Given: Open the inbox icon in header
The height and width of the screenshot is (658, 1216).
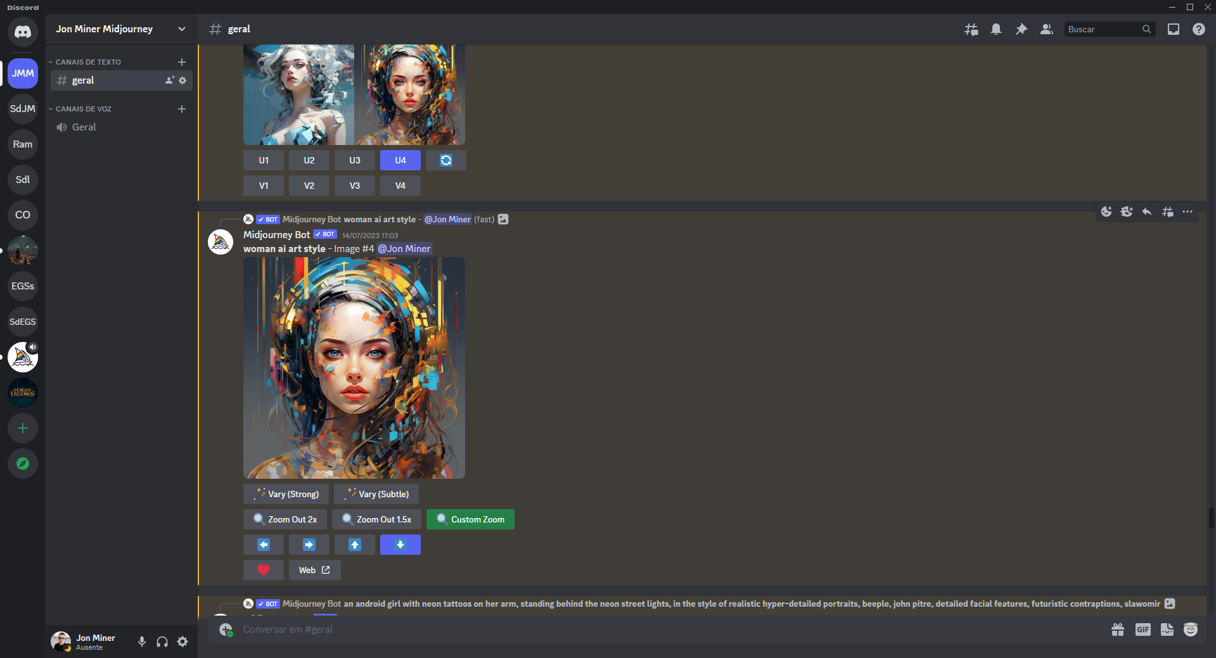Looking at the screenshot, I should click(1174, 29).
